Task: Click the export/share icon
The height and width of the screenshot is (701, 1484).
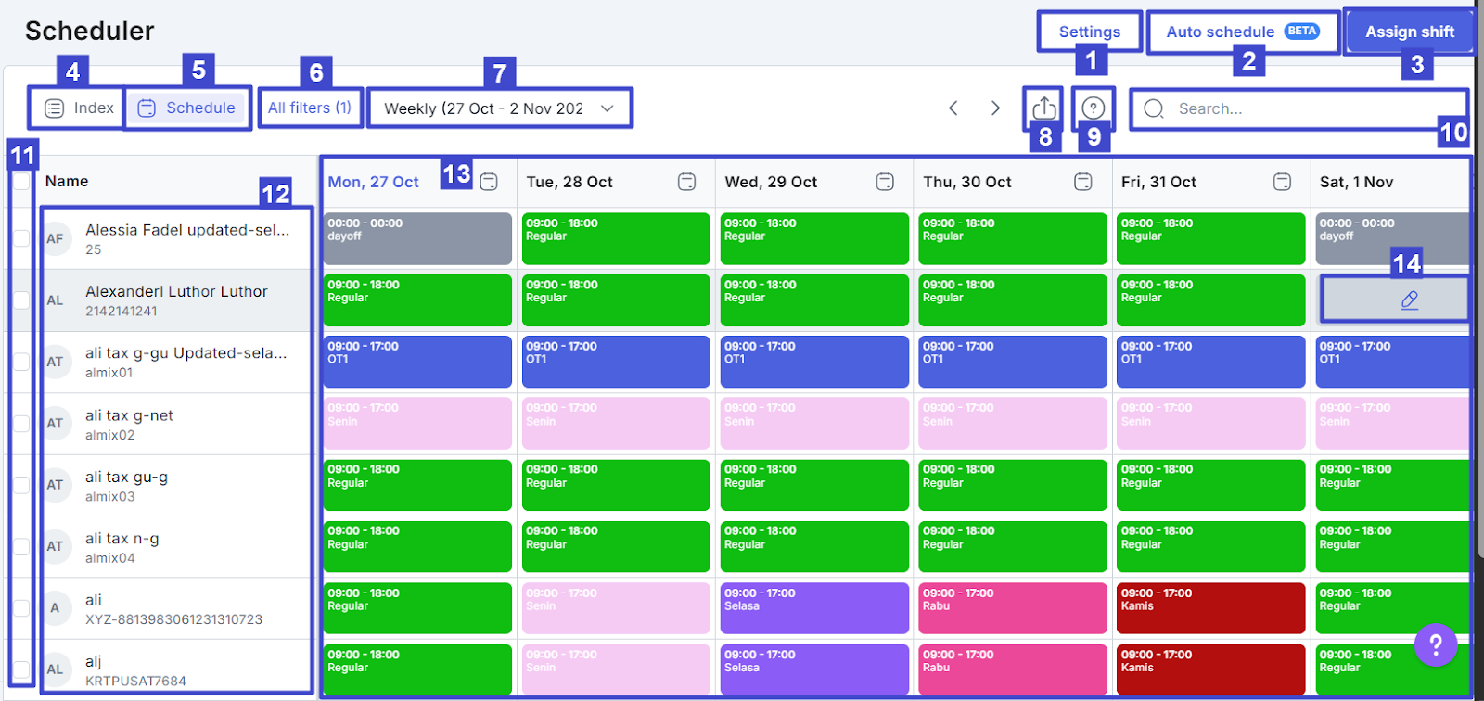Action: pos(1043,108)
